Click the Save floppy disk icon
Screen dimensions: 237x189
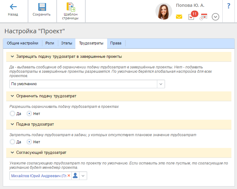[41, 7]
